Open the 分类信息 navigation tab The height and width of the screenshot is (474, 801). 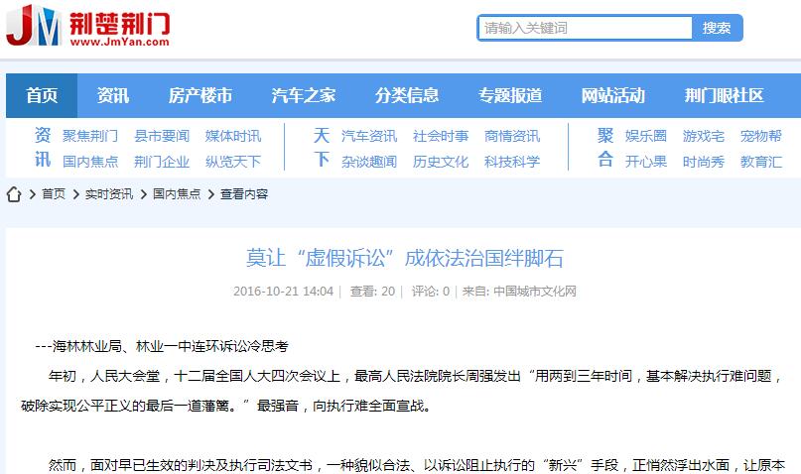click(407, 95)
